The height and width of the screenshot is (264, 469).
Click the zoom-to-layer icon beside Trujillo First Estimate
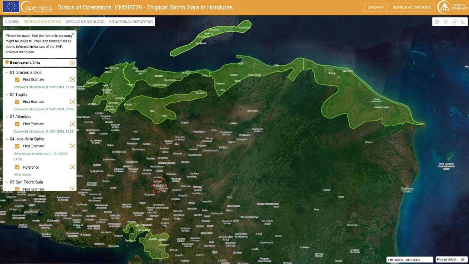click(x=72, y=101)
